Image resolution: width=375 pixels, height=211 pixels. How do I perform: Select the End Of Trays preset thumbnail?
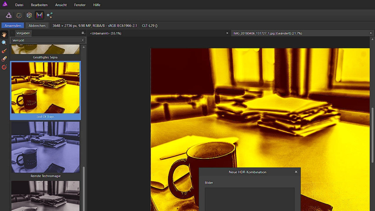pos(45,88)
